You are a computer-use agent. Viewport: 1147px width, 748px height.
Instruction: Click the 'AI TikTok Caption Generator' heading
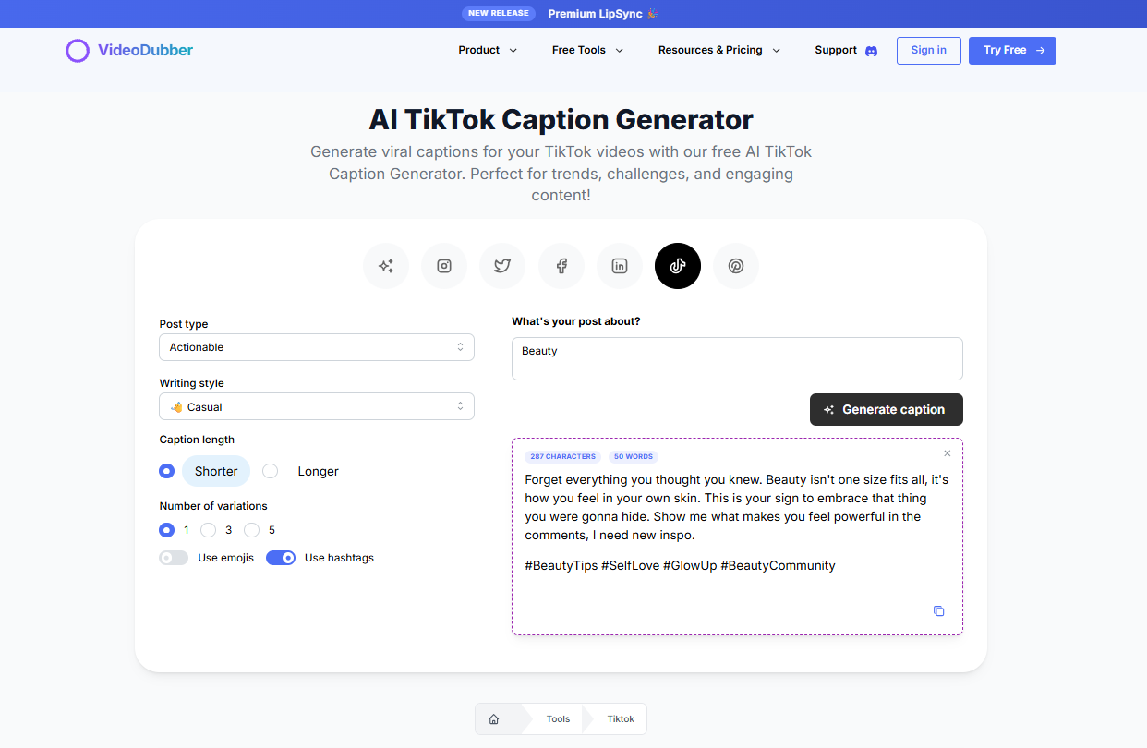click(561, 120)
